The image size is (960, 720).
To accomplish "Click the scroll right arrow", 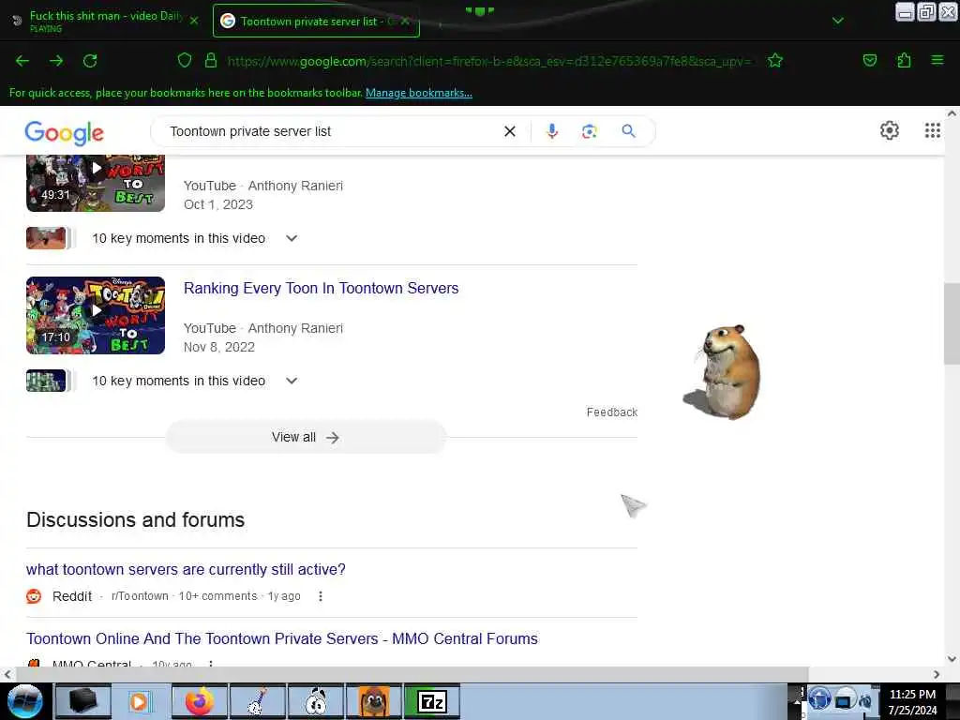I will pos(937,674).
